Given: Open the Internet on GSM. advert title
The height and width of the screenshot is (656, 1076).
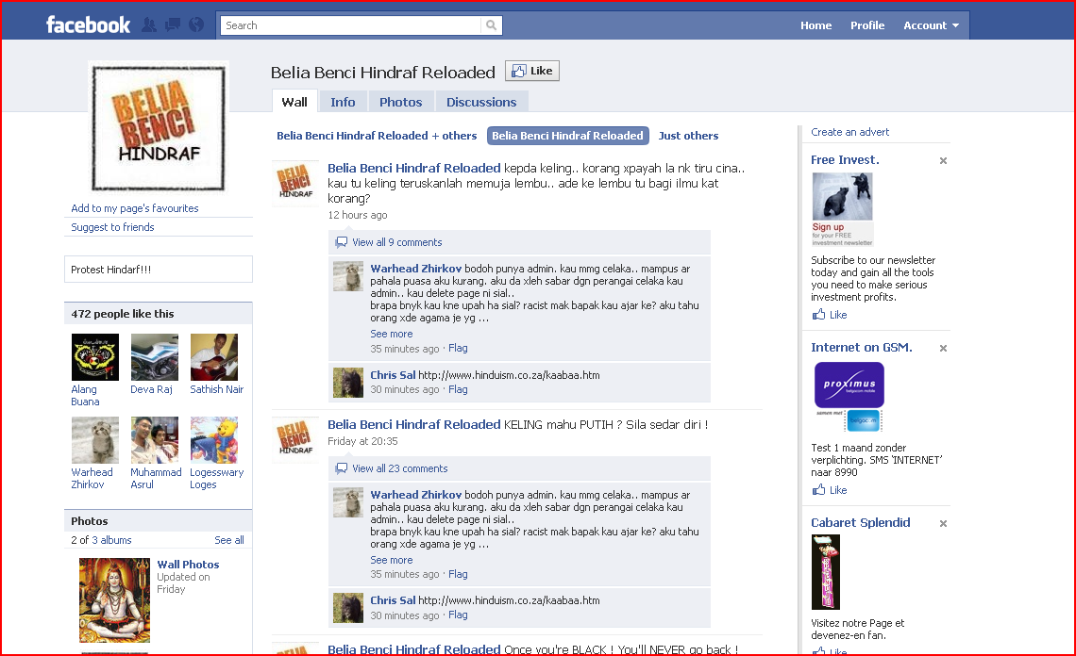Looking at the screenshot, I should (x=862, y=348).
